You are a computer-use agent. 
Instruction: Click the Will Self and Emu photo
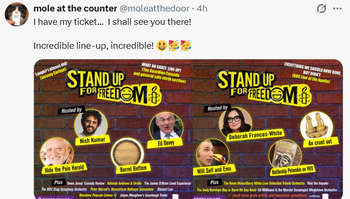[213, 153]
